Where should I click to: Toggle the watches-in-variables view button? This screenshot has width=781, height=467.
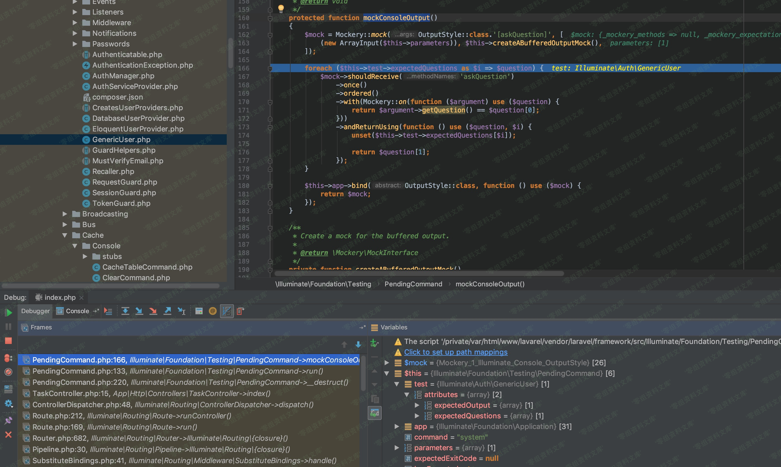pos(375,413)
